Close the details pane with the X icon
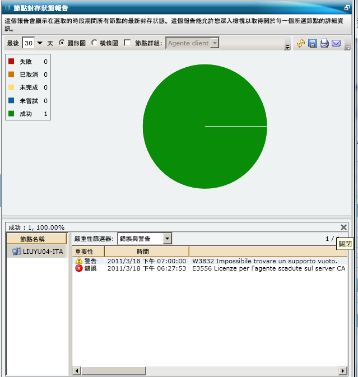Screen dimensions: 358x377 (343, 227)
